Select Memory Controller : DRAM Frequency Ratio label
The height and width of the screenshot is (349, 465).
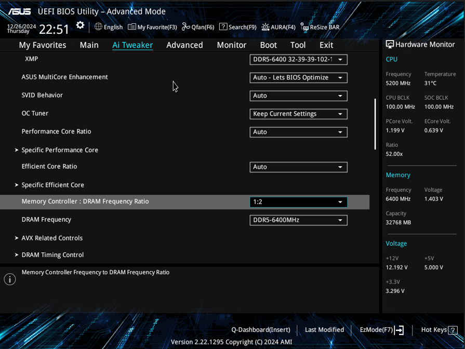pyautogui.click(x=85, y=202)
